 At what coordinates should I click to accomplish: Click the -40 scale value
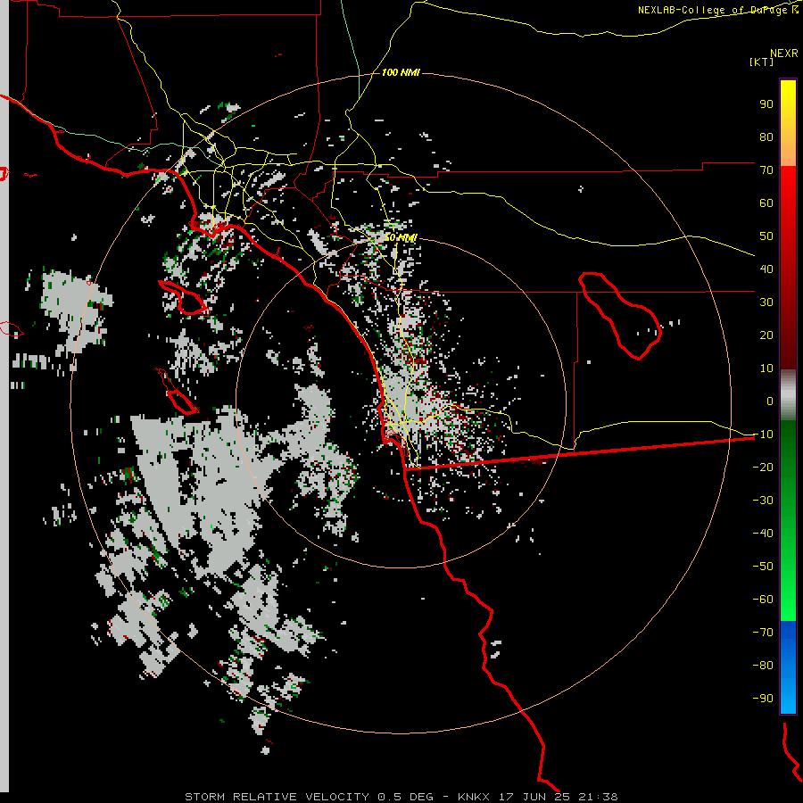763,534
